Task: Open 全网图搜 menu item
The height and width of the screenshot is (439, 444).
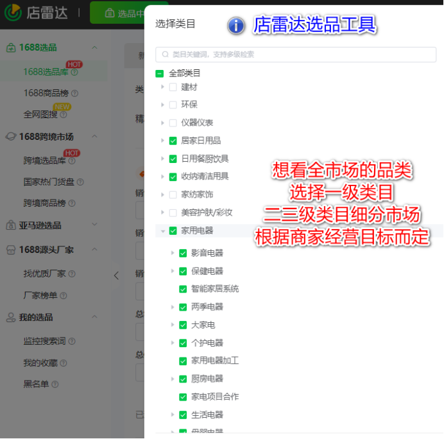Action: point(40,115)
